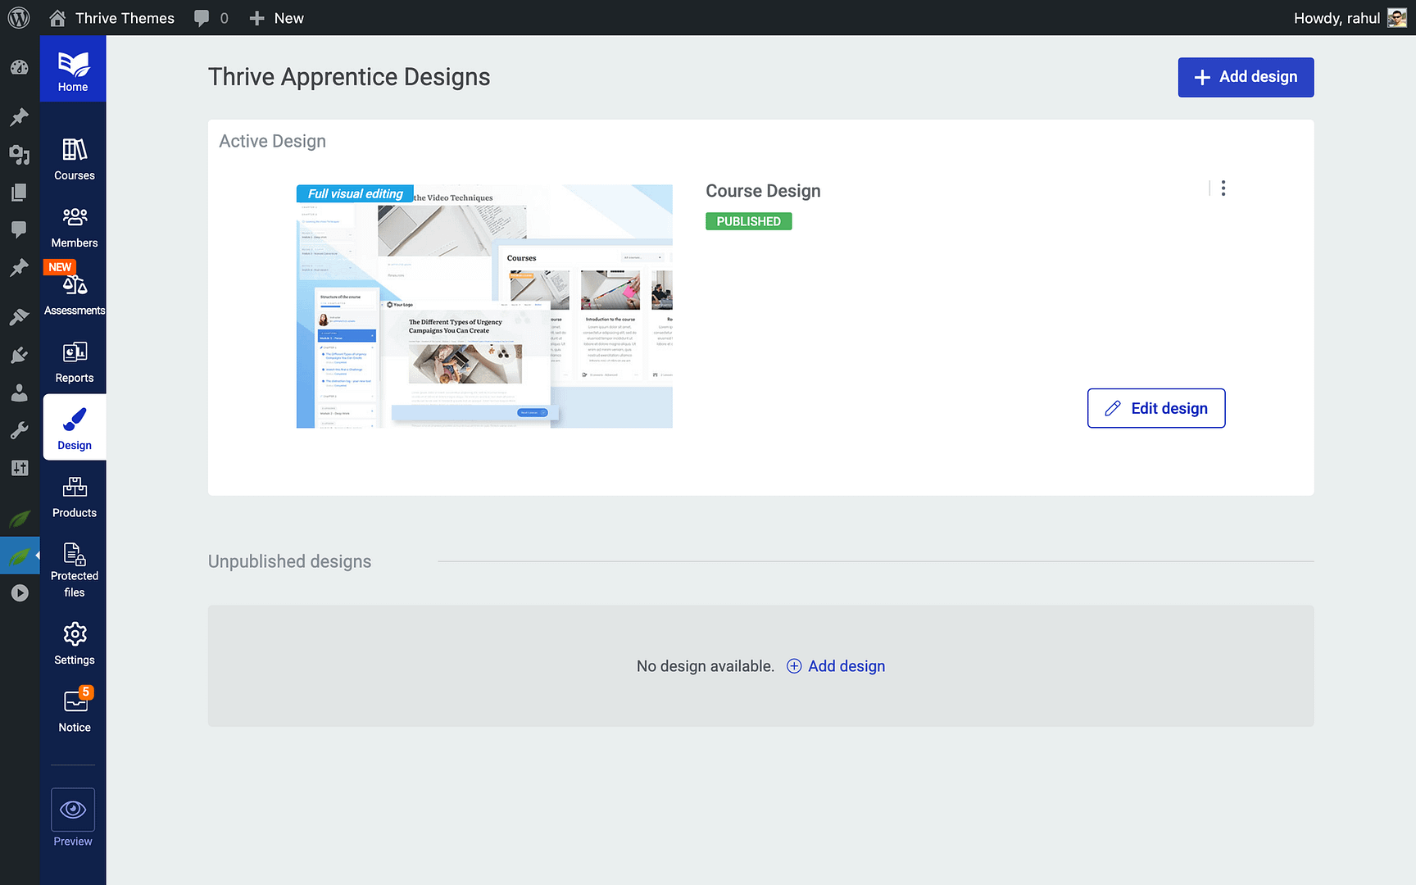Open the Comments bubble icon in admin sidebar
1416x885 pixels.
[20, 229]
